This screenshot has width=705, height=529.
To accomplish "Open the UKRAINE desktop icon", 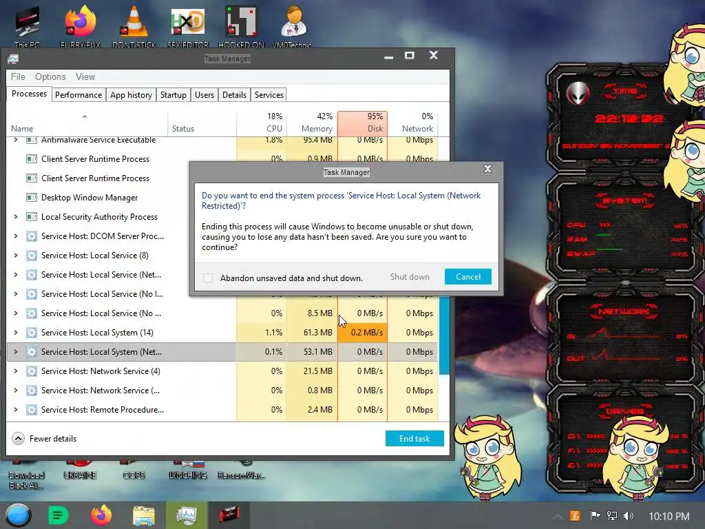I will point(80,470).
